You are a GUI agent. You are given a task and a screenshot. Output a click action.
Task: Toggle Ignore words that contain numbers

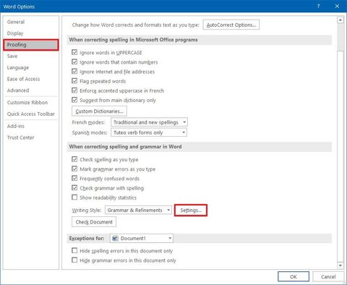[74, 62]
